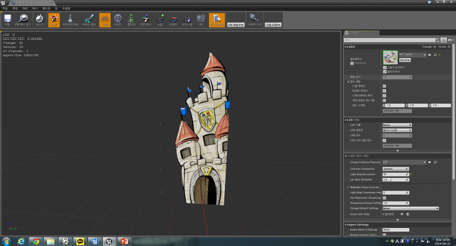Reset Light Map Resolution yellow arrow
Screen dimensions: 456x246
pos(411,175)
